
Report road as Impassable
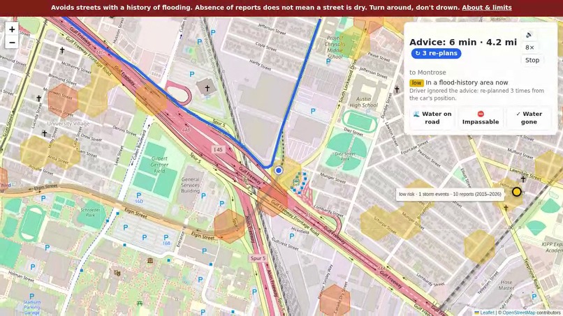(x=481, y=118)
